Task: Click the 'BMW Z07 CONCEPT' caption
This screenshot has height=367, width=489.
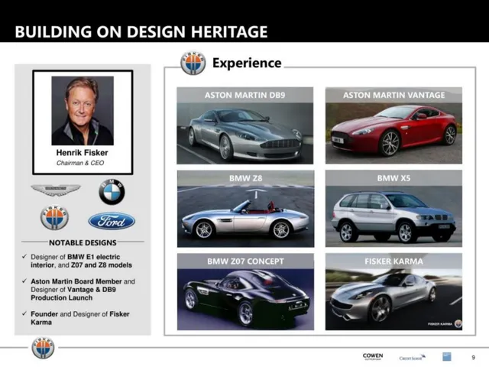Action: [x=245, y=261]
